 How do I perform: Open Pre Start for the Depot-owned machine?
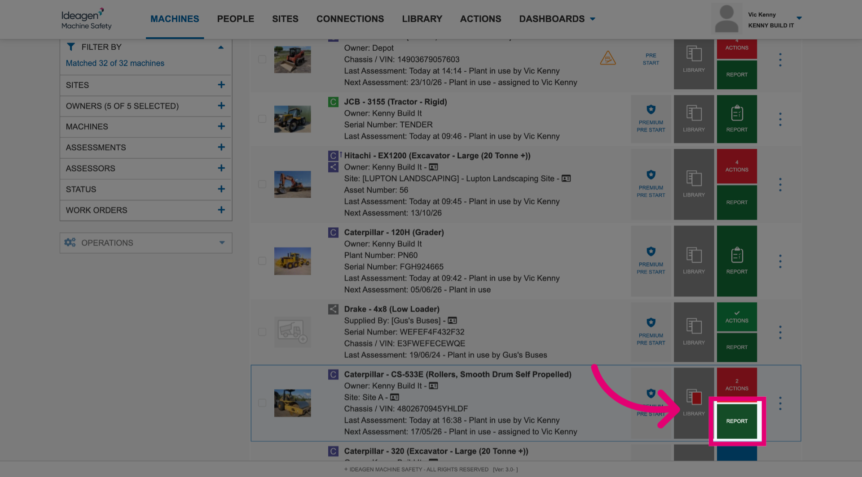pyautogui.click(x=651, y=59)
